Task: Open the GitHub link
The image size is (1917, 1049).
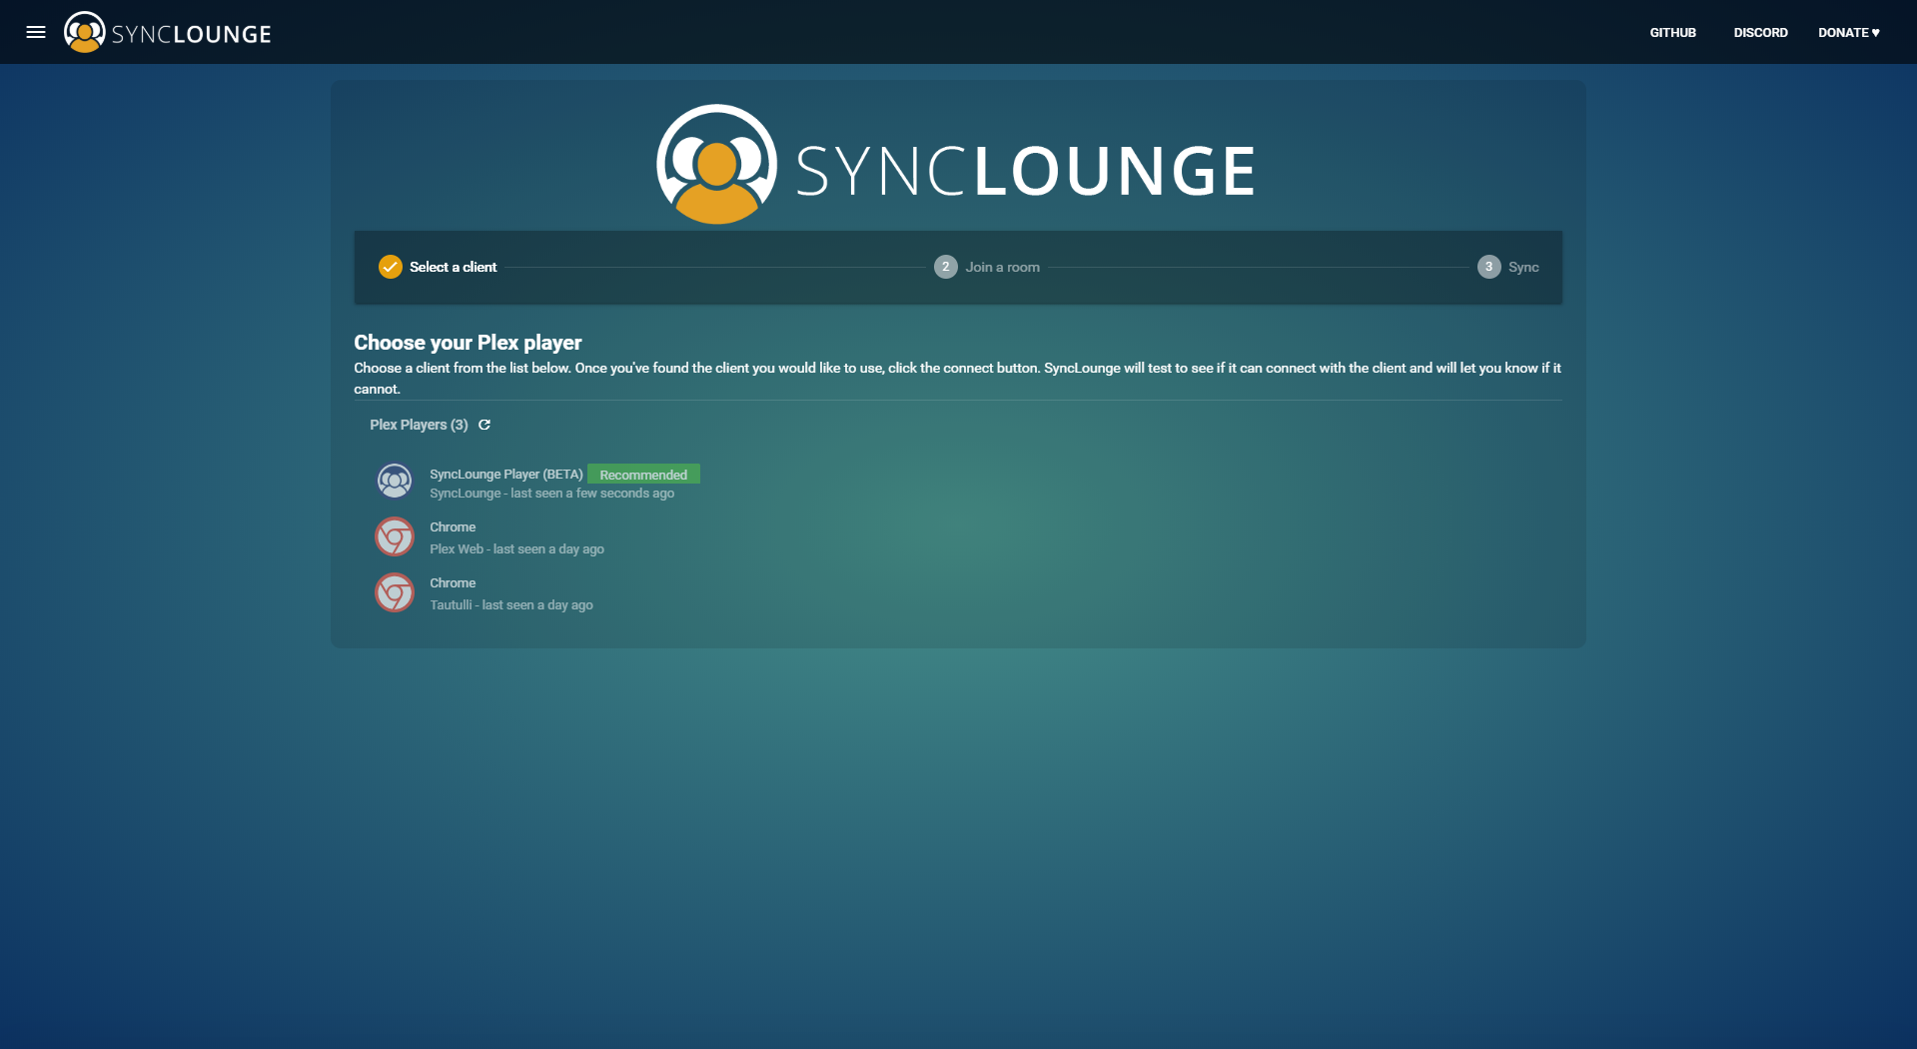Action: click(1672, 32)
